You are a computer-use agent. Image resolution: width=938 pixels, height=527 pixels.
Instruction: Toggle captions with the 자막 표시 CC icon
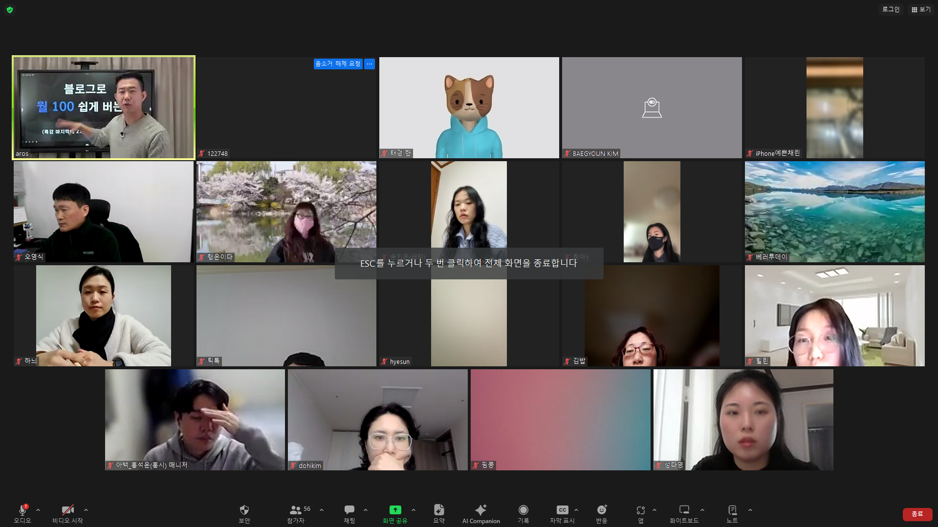click(563, 510)
